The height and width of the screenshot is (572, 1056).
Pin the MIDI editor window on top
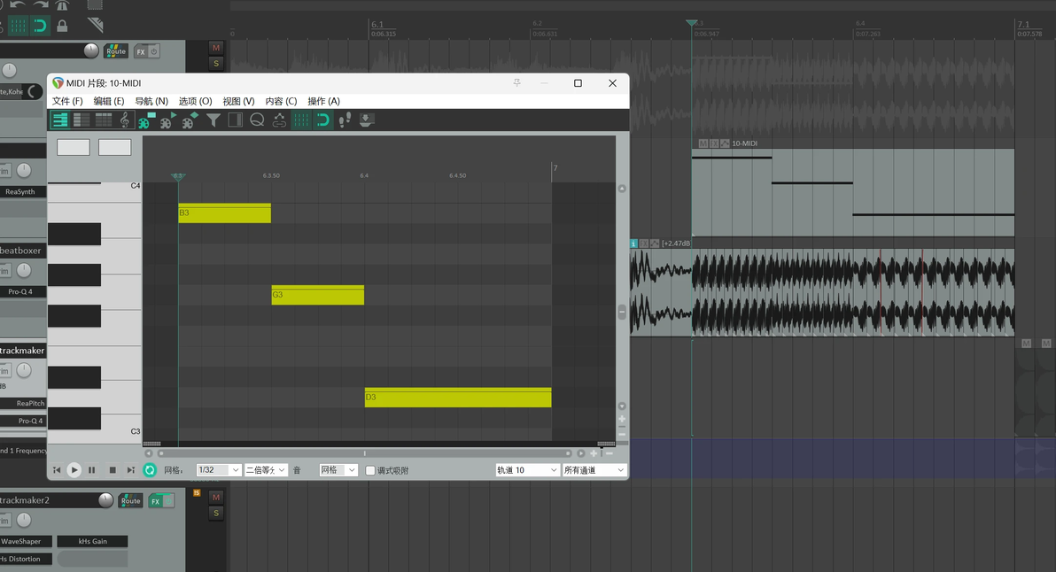click(x=517, y=82)
